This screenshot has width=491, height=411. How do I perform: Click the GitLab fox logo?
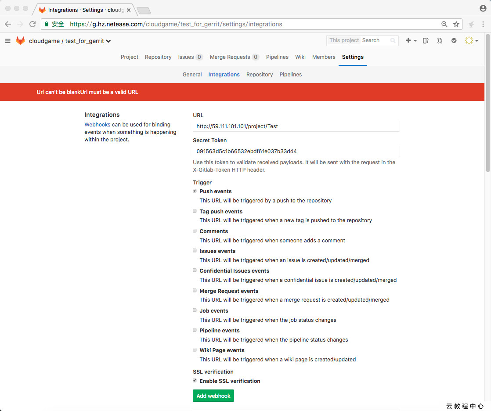[x=20, y=41]
